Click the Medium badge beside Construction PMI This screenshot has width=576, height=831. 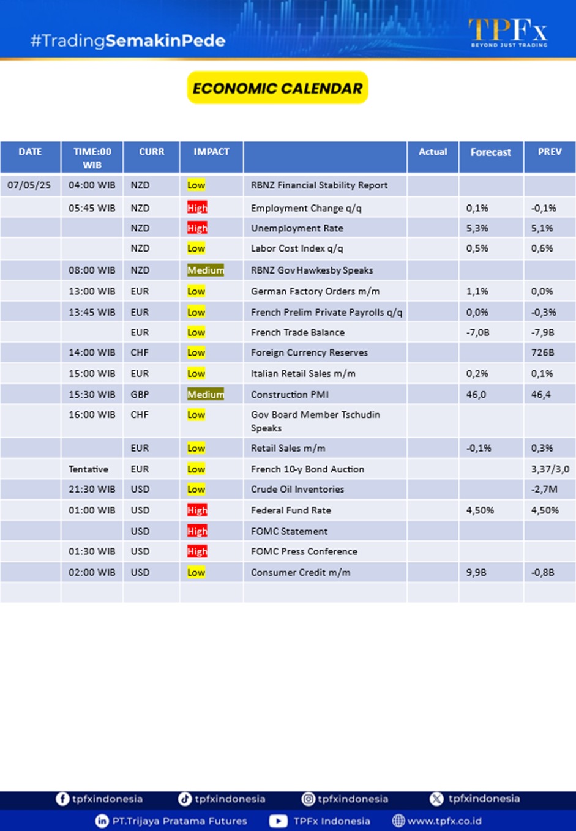(x=206, y=395)
